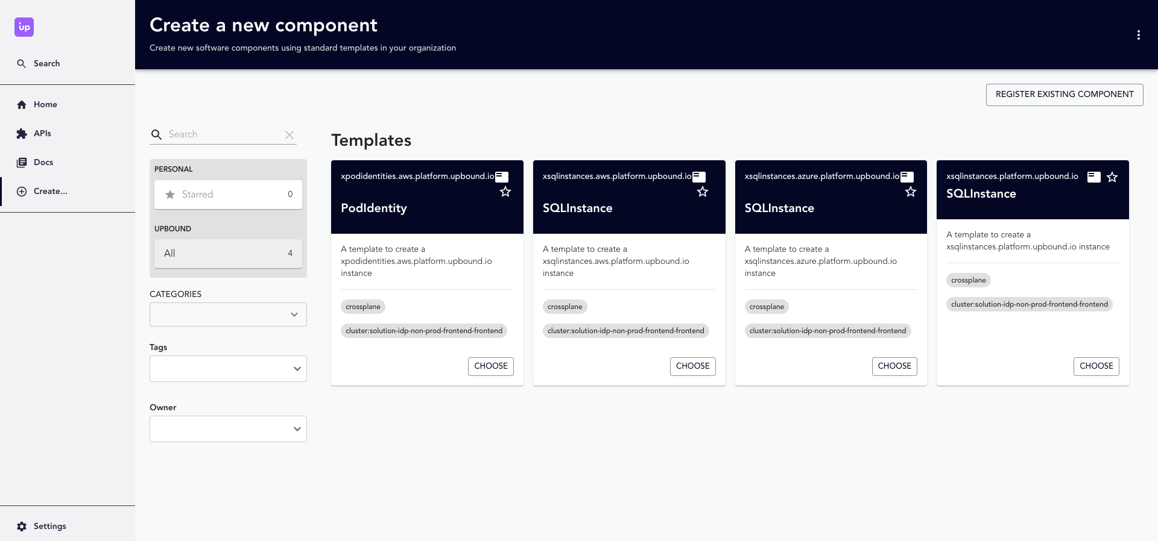Image resolution: width=1158 pixels, height=541 pixels.
Task: Star the PodIdentity template
Action: [505, 192]
